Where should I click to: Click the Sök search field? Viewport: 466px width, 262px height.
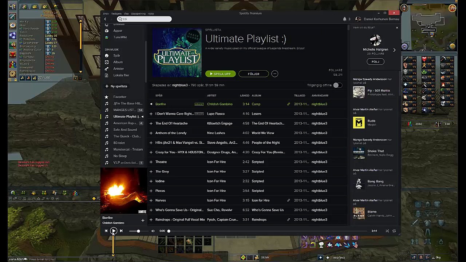coord(145,19)
